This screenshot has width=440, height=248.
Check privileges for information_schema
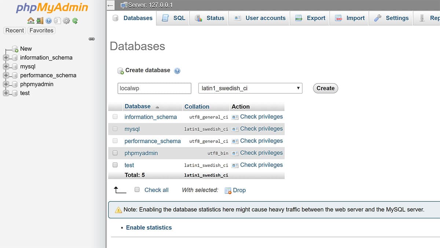(x=257, y=117)
